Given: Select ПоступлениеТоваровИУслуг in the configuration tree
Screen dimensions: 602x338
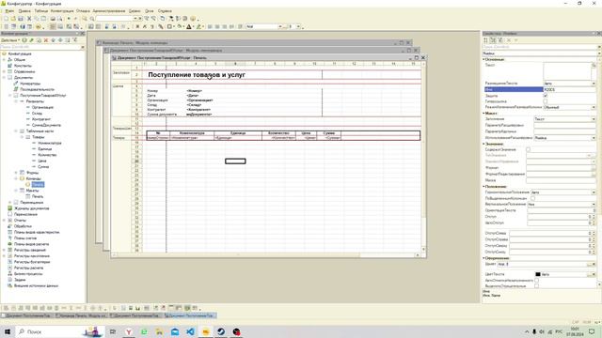Looking at the screenshot, I should 43,96.
